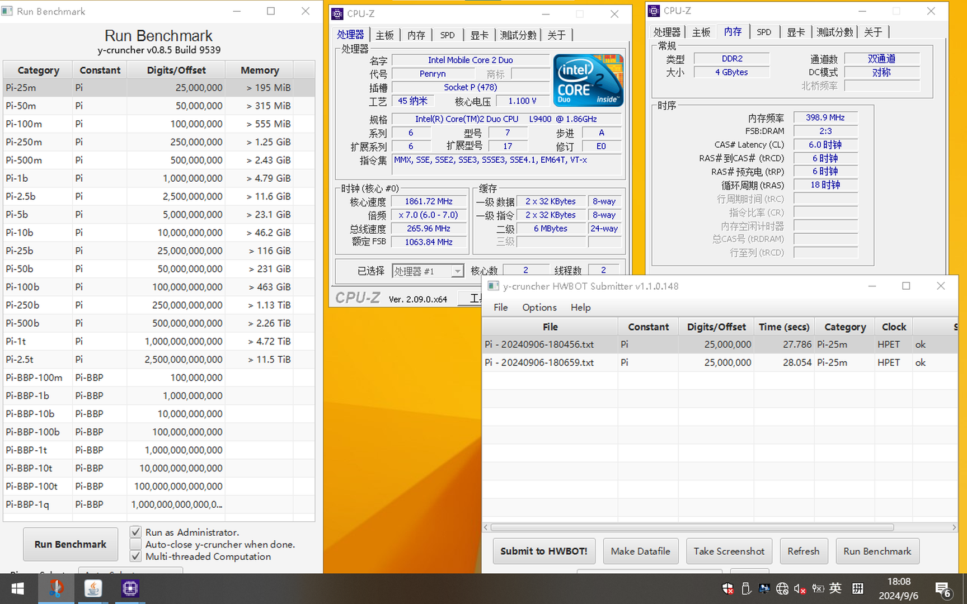Open the Help menu in HWBOT Submitter

coord(581,307)
